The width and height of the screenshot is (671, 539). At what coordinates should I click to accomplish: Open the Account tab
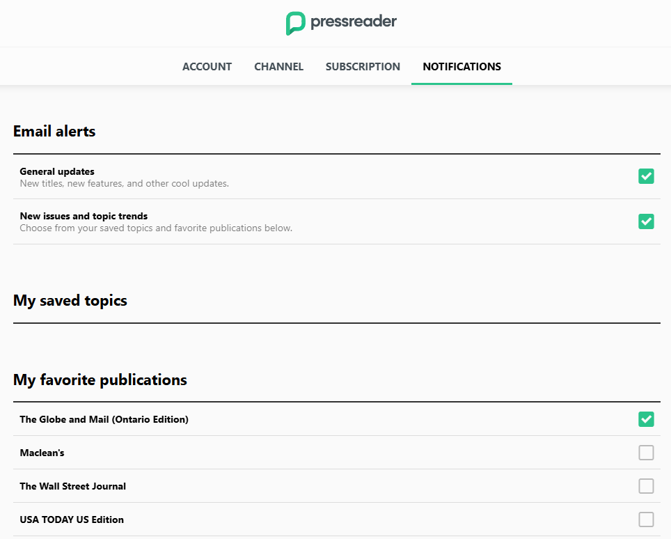(x=207, y=67)
